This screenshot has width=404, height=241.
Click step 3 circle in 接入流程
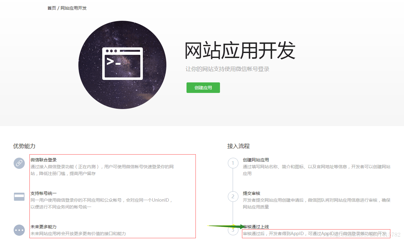[x=233, y=230]
